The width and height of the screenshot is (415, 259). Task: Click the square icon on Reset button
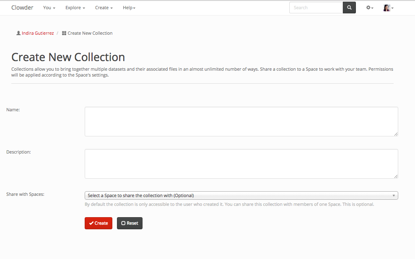(x=123, y=223)
